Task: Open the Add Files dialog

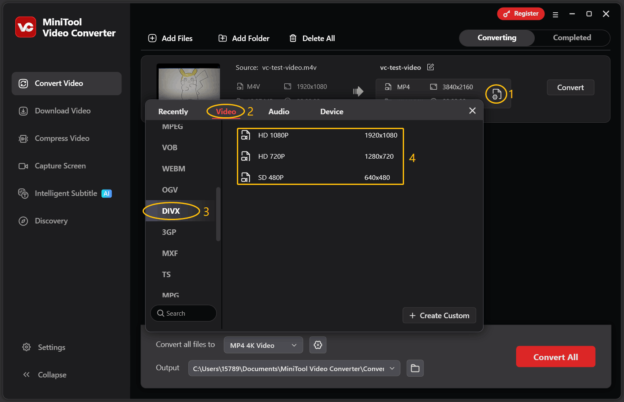Action: [170, 38]
